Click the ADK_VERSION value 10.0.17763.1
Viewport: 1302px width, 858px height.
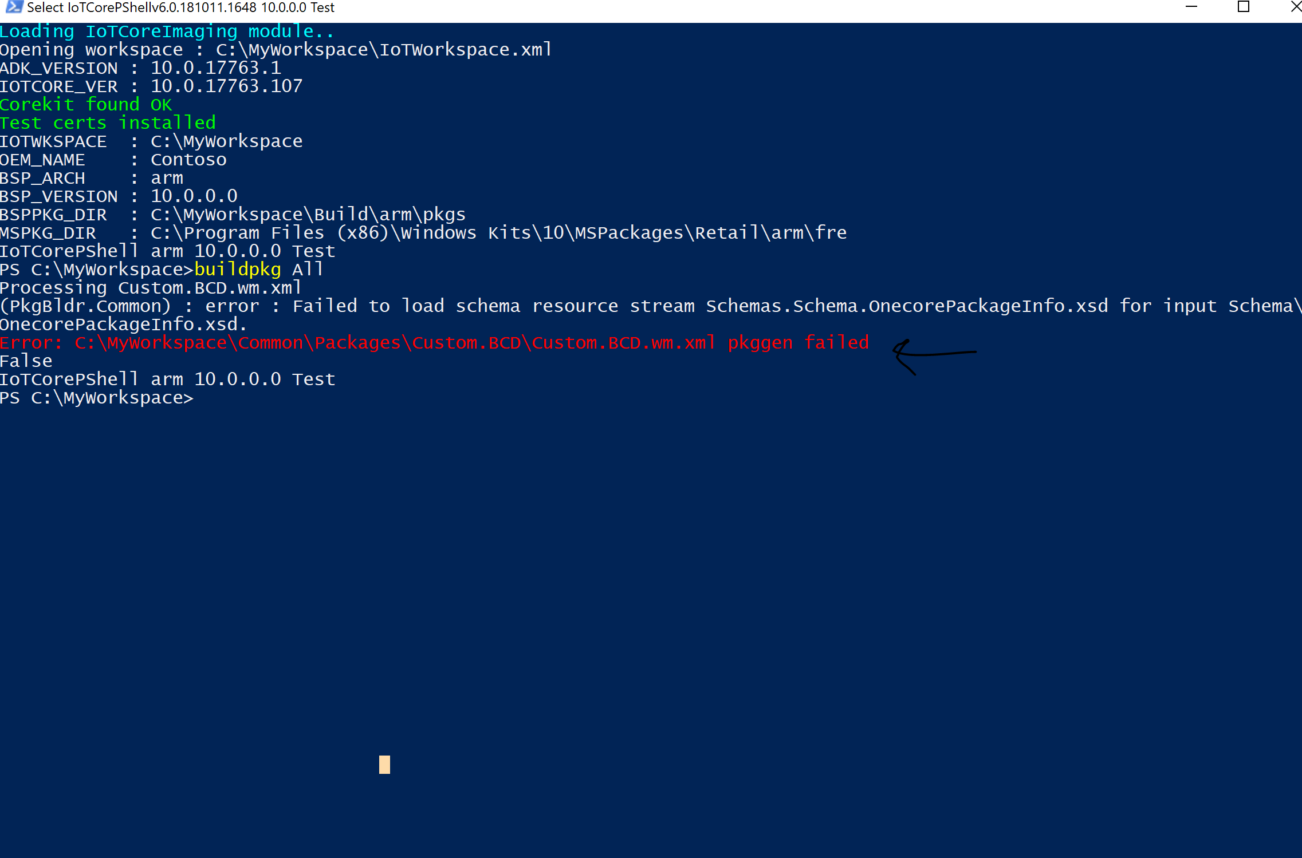pyautogui.click(x=216, y=68)
